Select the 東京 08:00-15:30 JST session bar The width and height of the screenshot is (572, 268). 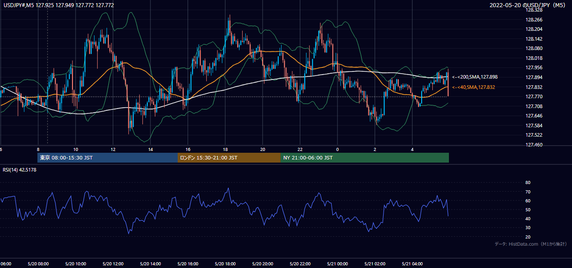[107, 158]
